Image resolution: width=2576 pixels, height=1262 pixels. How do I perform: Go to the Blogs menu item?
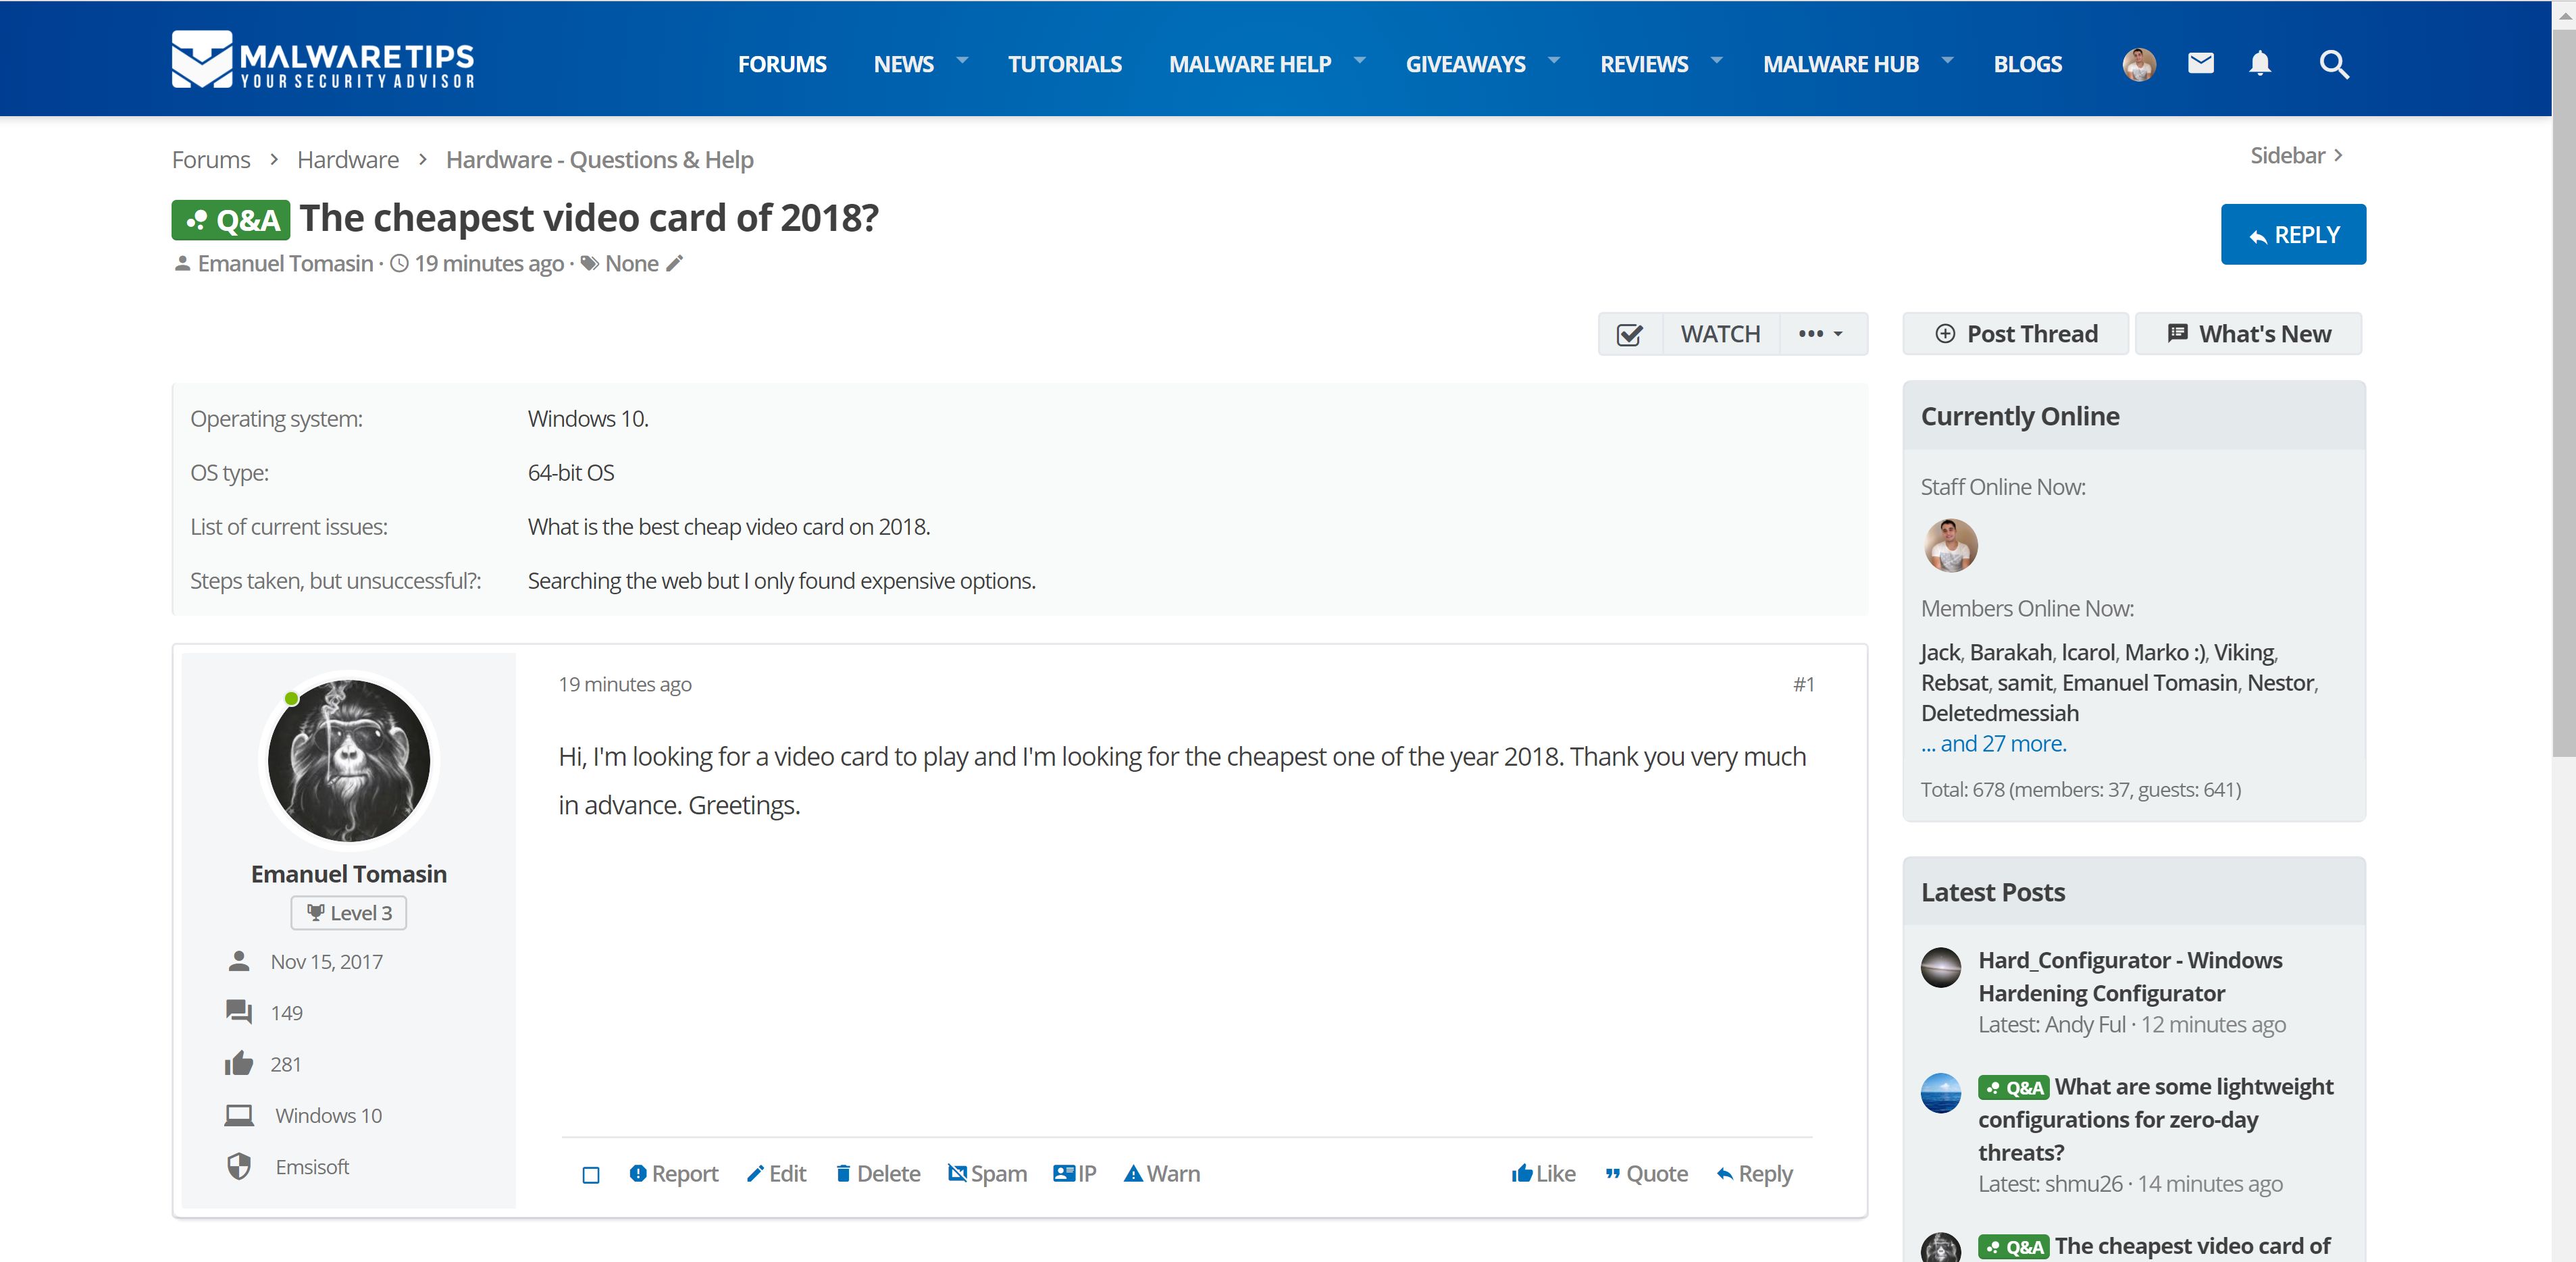2027,64
